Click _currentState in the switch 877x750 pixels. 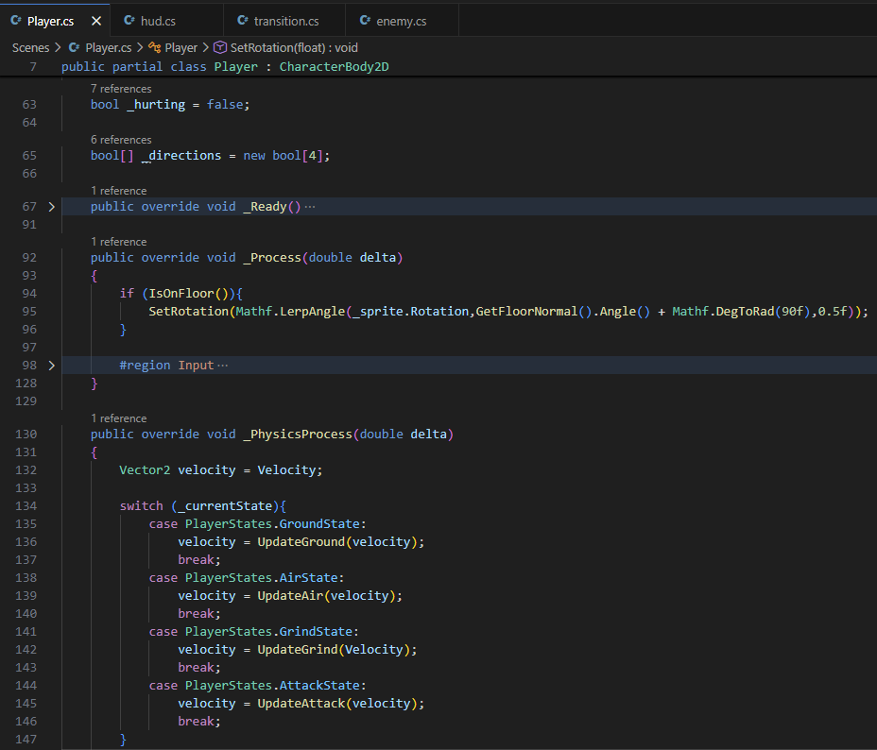[226, 505]
